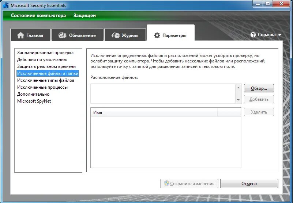Click the shield icon on Сохранить изменения
This screenshot has height=203, width=293.
click(166, 183)
